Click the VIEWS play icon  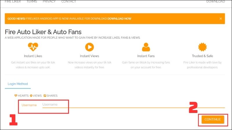point(31,96)
